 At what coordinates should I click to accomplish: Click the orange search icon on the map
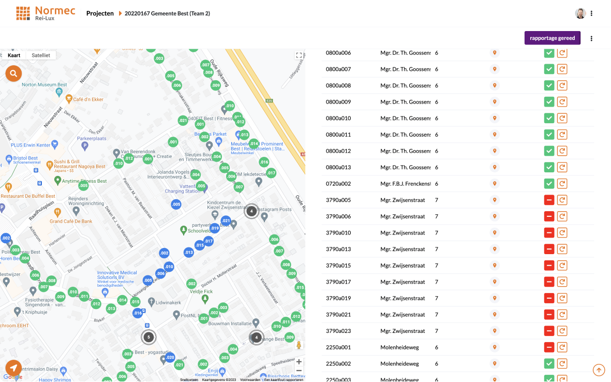[x=13, y=74]
